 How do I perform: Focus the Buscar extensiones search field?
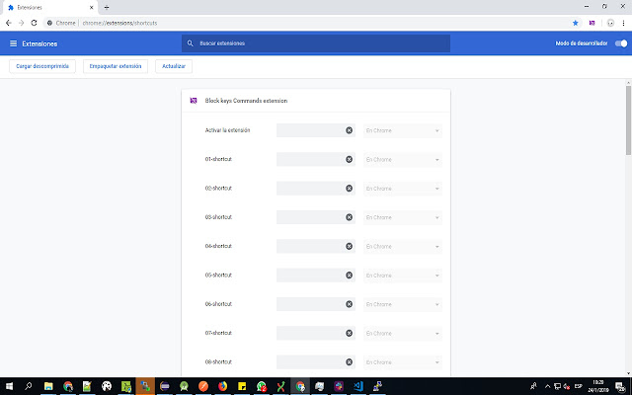[316, 43]
